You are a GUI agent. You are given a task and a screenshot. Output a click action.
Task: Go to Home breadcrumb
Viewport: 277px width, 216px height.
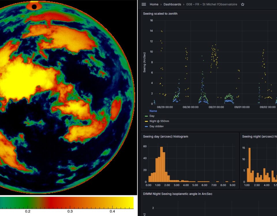(154, 4)
